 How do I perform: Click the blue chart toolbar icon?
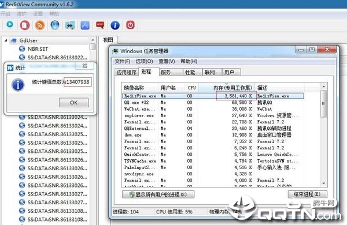pyautogui.click(x=85, y=25)
